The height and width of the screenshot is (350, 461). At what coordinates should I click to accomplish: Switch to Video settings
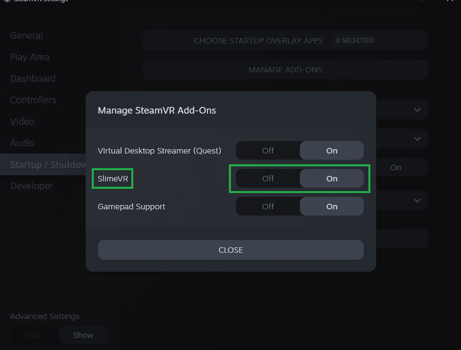[22, 121]
